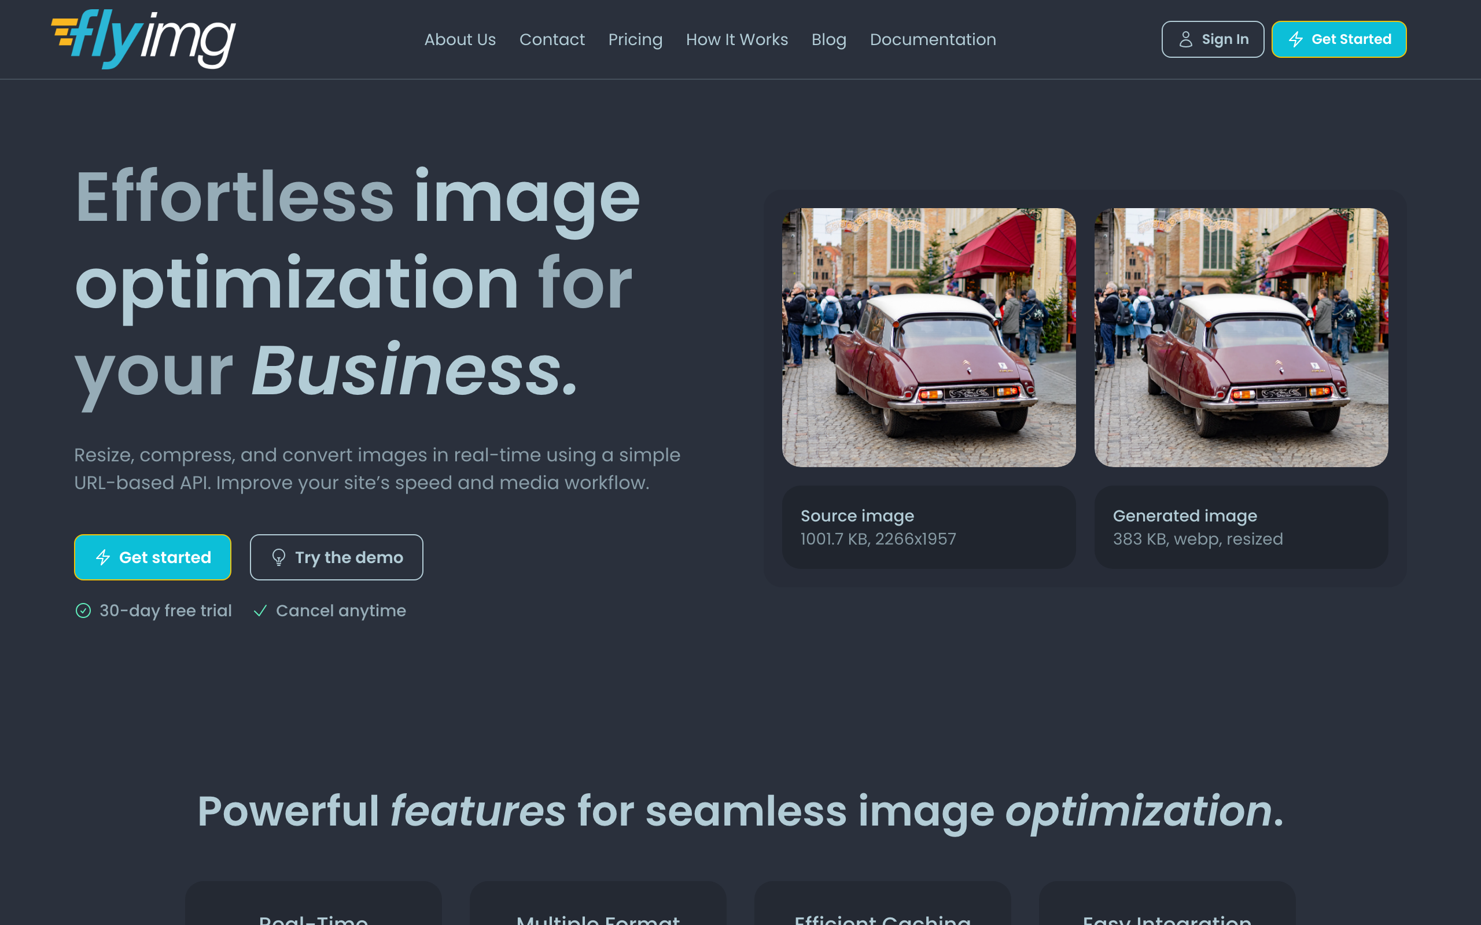Click the generated image car thumbnail

[x=1240, y=337]
